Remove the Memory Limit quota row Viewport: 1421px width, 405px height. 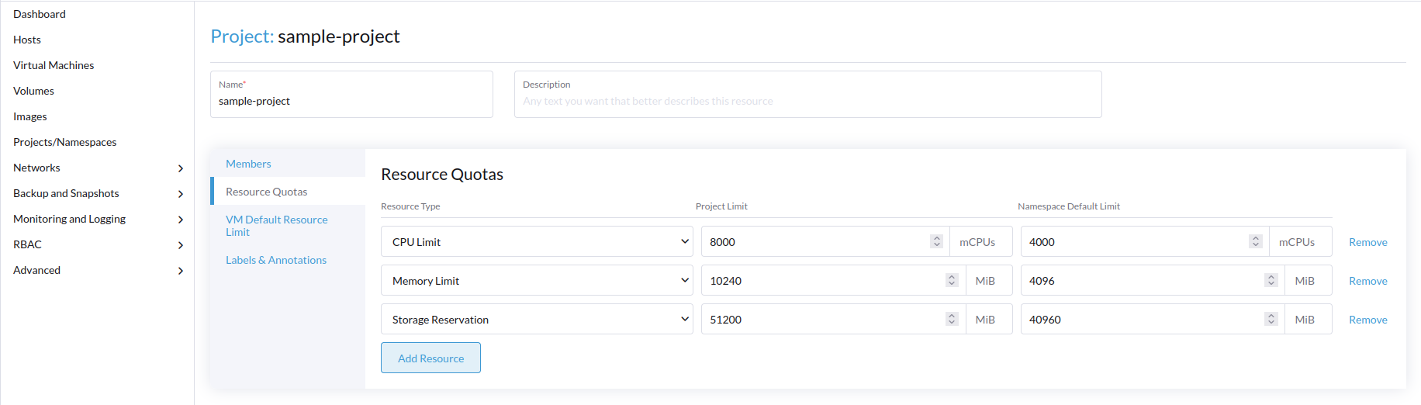pyautogui.click(x=1367, y=281)
